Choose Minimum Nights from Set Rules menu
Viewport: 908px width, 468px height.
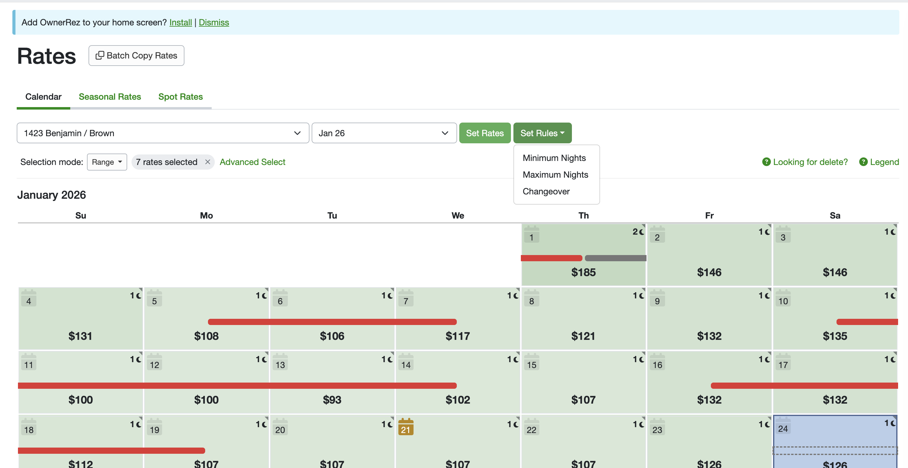point(554,158)
